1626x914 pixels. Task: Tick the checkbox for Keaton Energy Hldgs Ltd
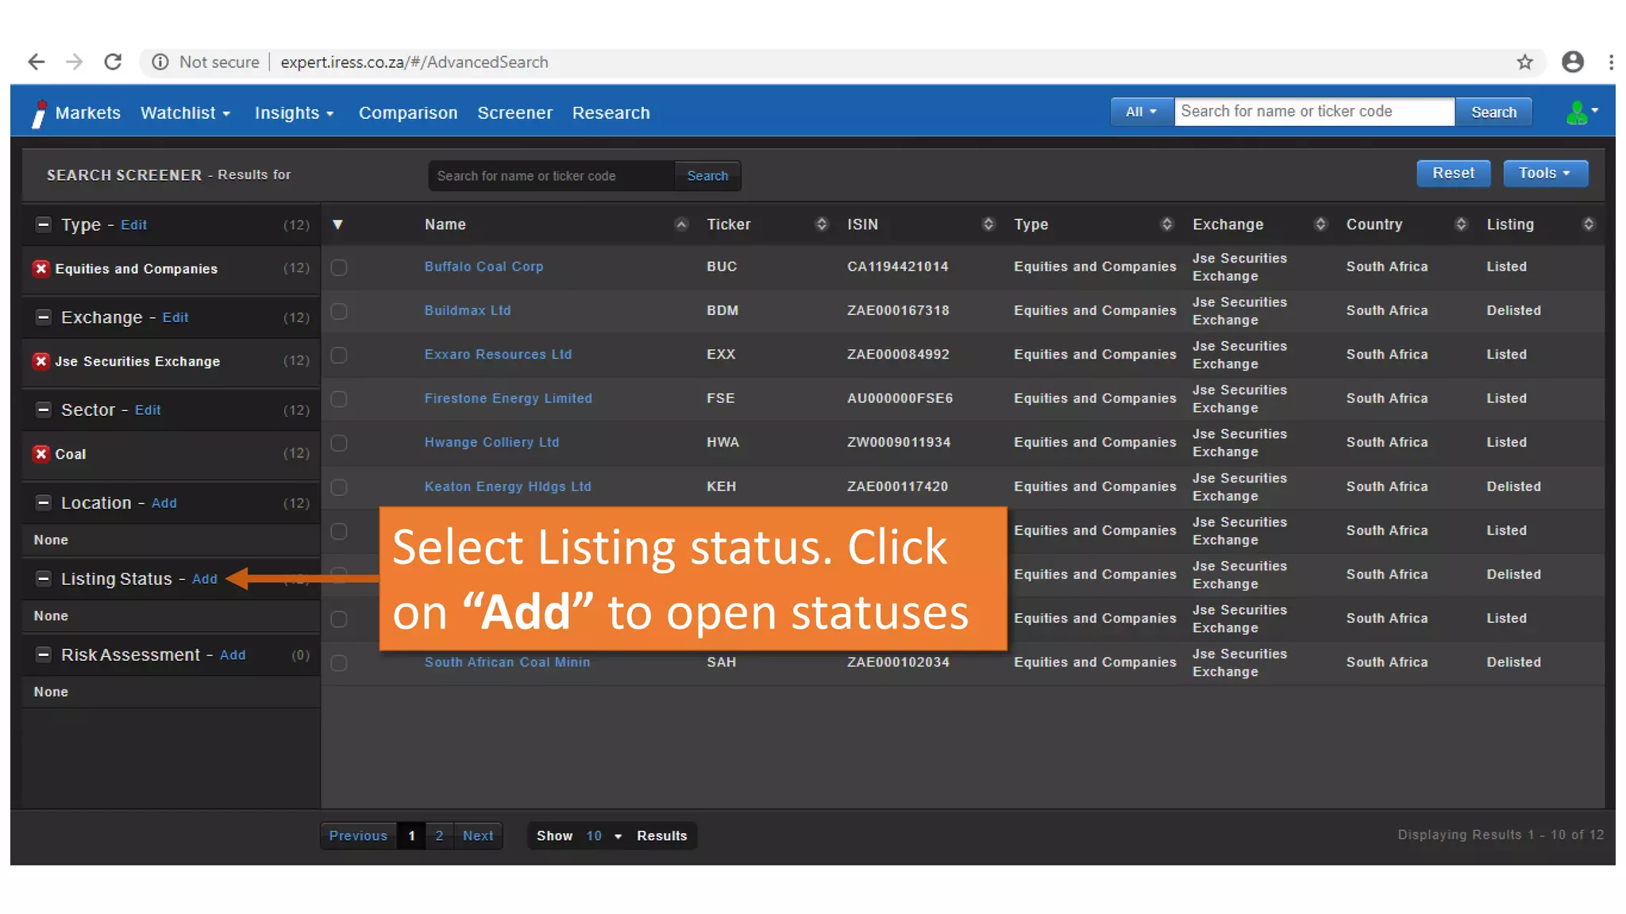tap(339, 487)
